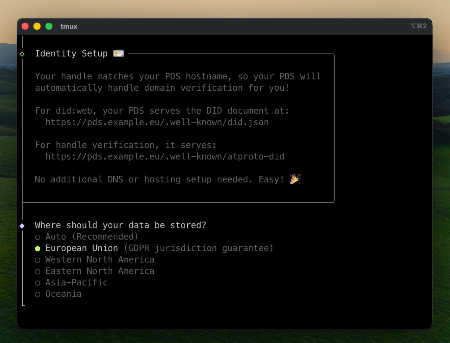Open the atproto-did well-known URL
The width and height of the screenshot is (450, 343).
pyautogui.click(x=165, y=156)
